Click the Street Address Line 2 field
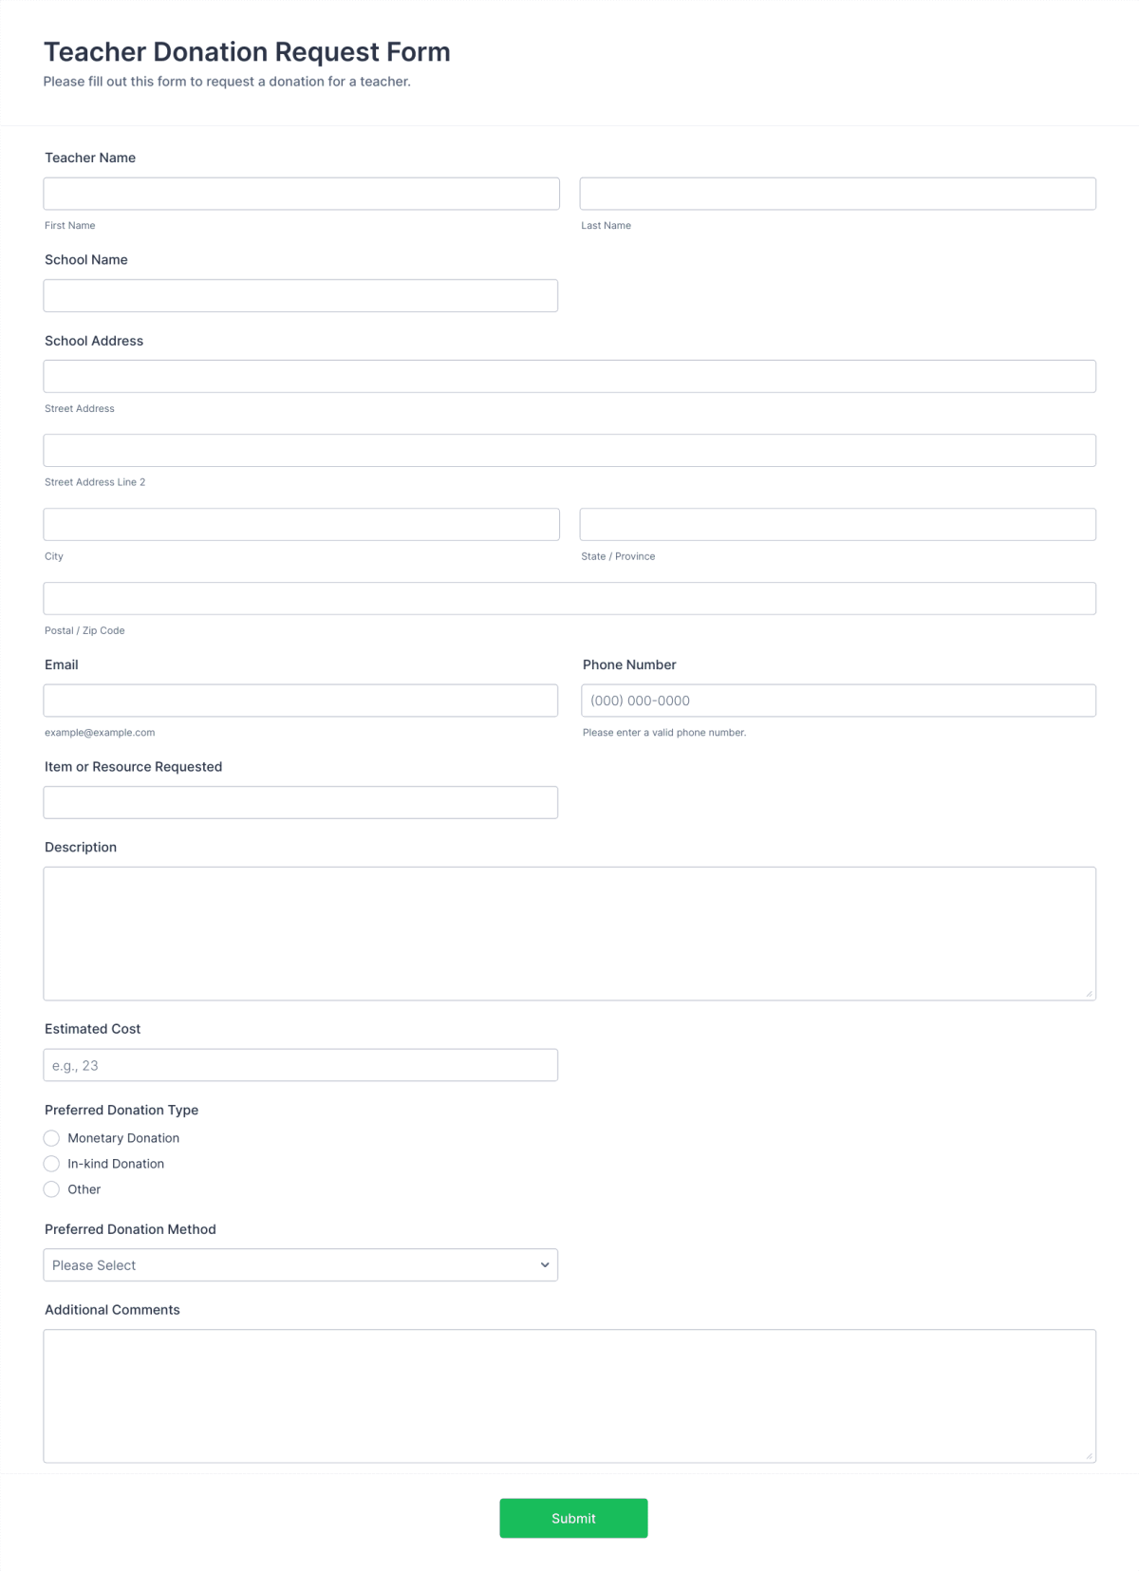 [569, 449]
